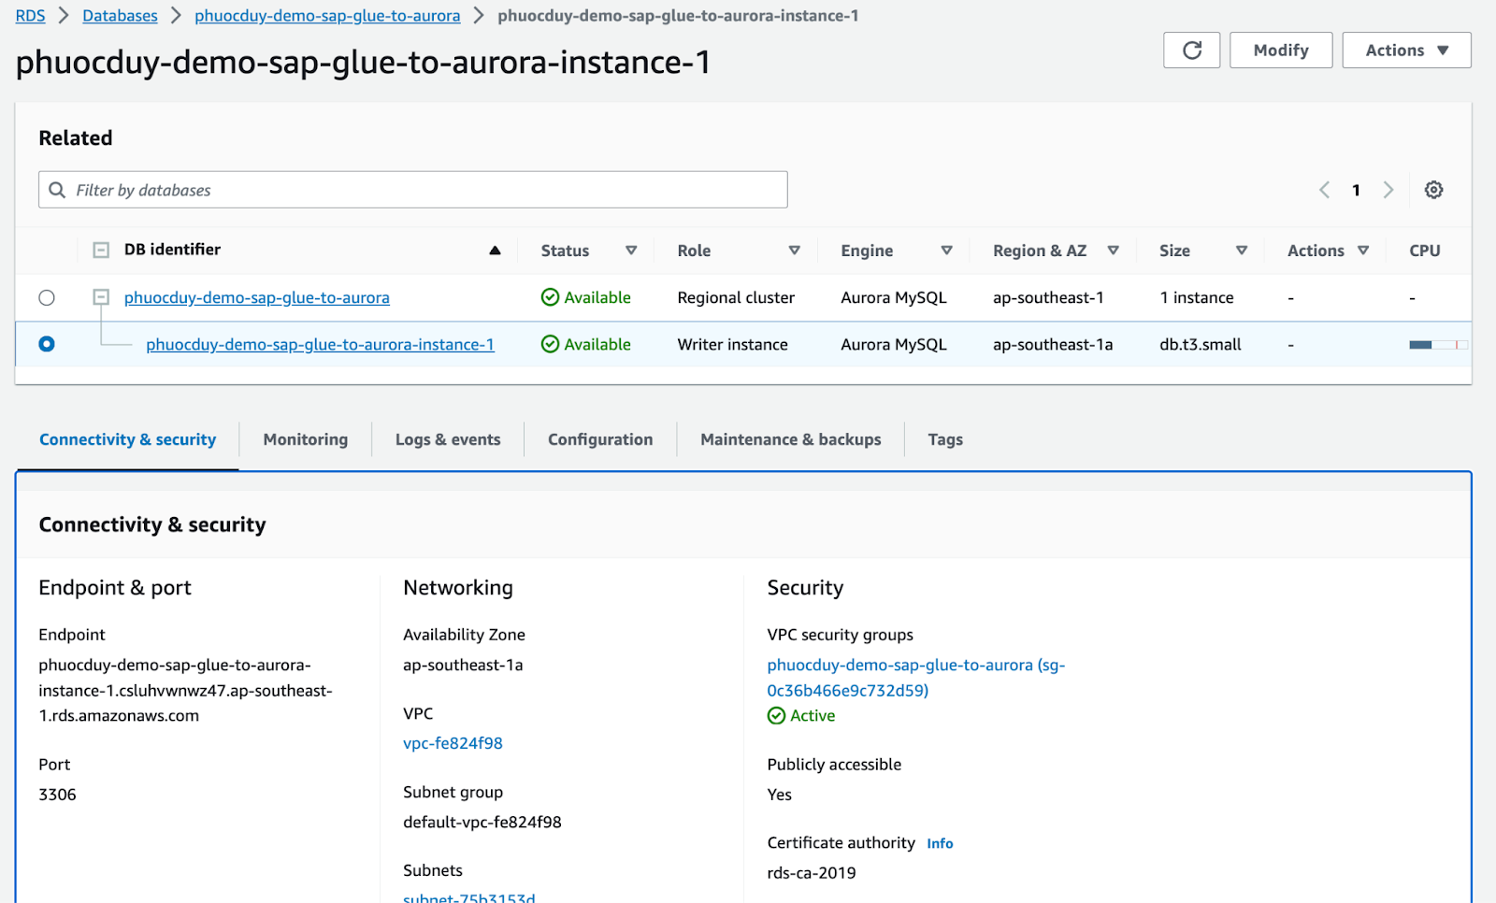This screenshot has width=1496, height=903.
Task: Click the Publicly accessible Yes value
Action: [x=780, y=795]
